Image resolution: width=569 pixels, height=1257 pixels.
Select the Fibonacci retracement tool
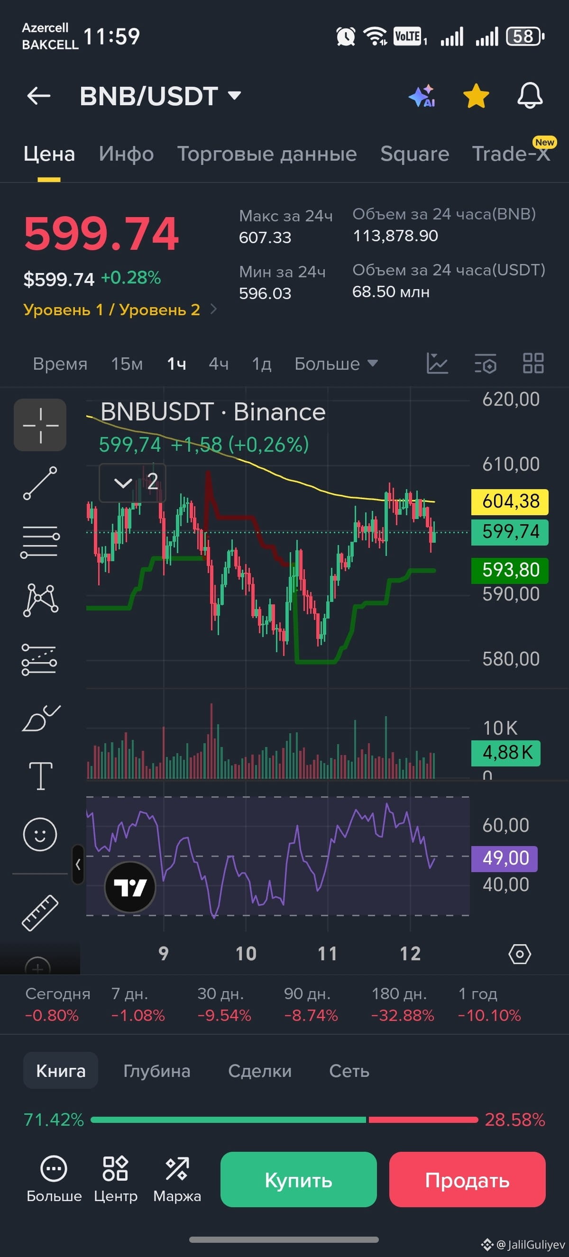(x=40, y=660)
